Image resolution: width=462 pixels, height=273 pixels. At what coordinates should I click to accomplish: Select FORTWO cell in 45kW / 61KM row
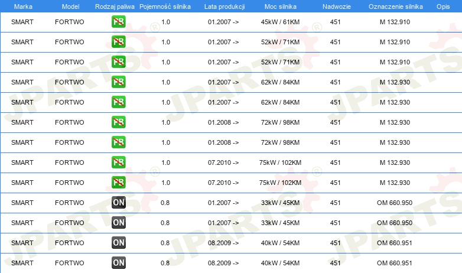pos(70,22)
